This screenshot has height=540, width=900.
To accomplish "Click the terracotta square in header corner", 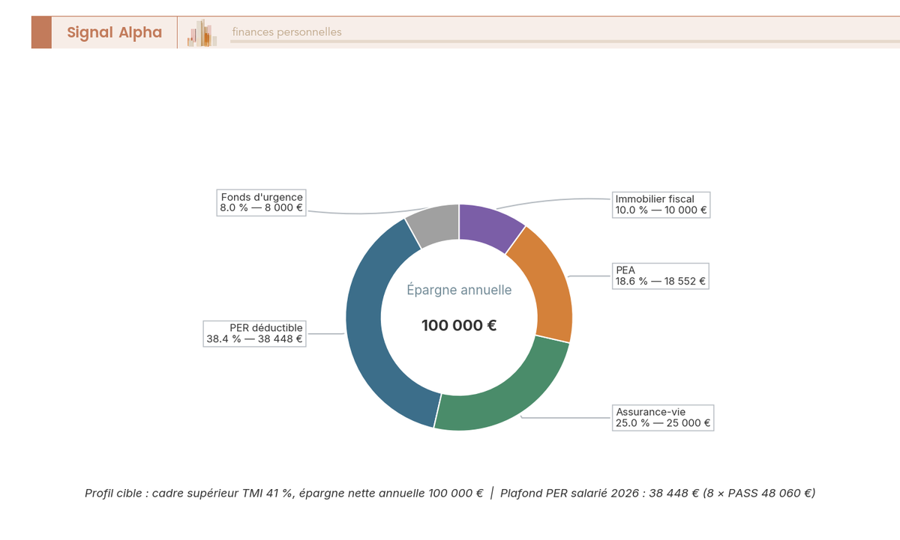I will point(41,32).
